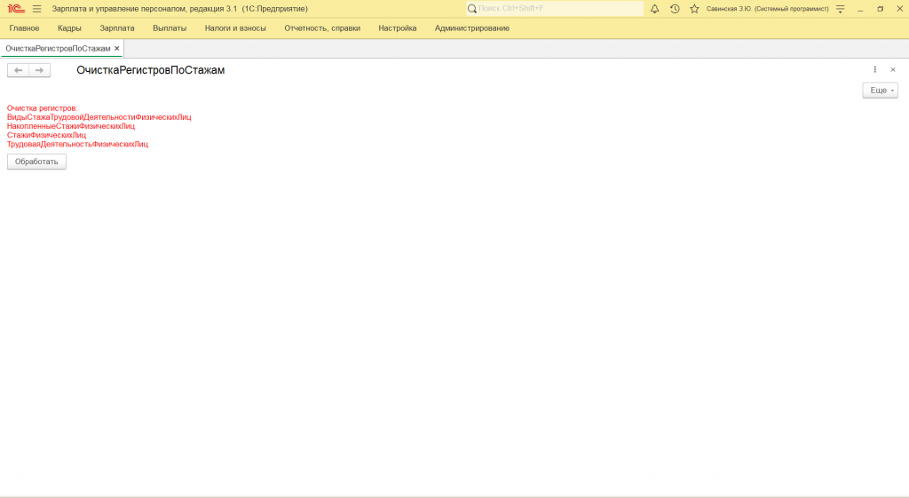Open history clock icon
909x498 pixels.
675,9
